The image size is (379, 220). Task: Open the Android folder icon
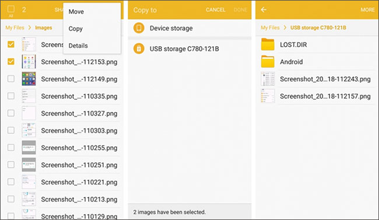[268, 61]
